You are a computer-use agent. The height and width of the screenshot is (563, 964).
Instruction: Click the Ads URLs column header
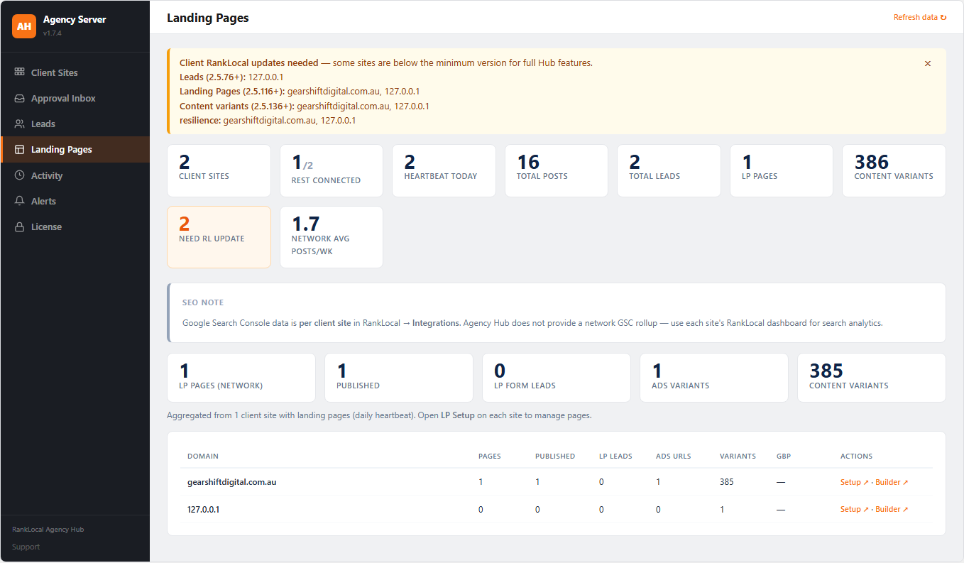point(674,457)
